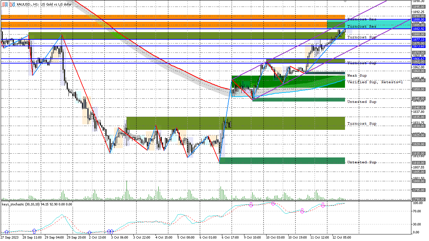The image size is (429, 241).
Task: Click the leftmost blue stochastic arrow at 27 Sep
Action: (x=6, y=232)
